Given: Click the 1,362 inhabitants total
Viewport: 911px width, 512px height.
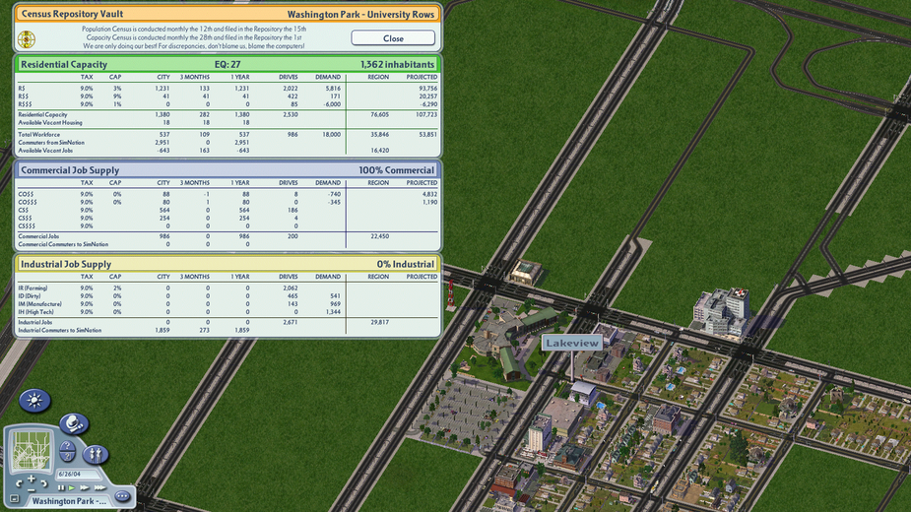Looking at the screenshot, I should click(398, 65).
